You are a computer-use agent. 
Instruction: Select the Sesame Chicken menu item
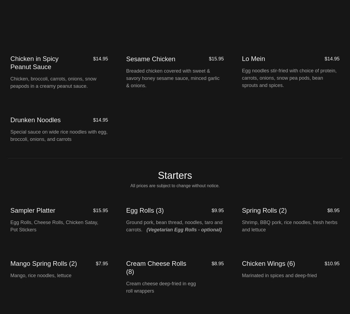(151, 59)
